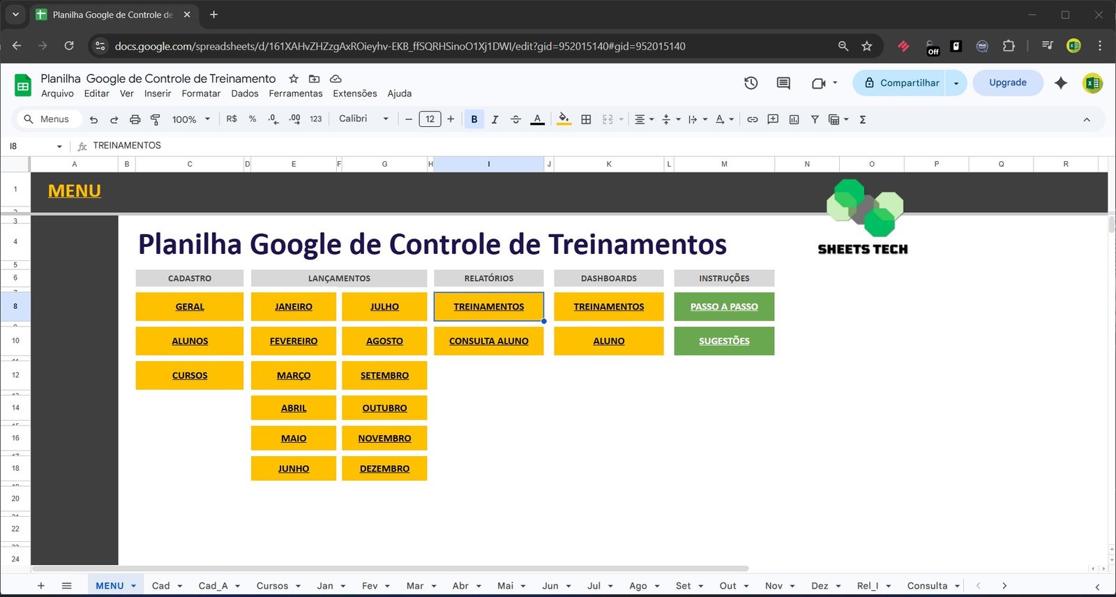Open the all sheets list icon

[66, 586]
